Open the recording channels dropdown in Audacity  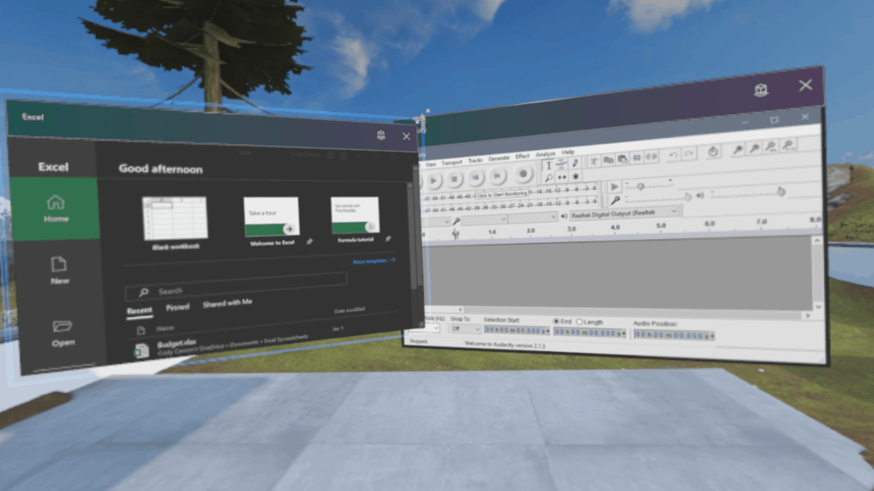tap(533, 217)
